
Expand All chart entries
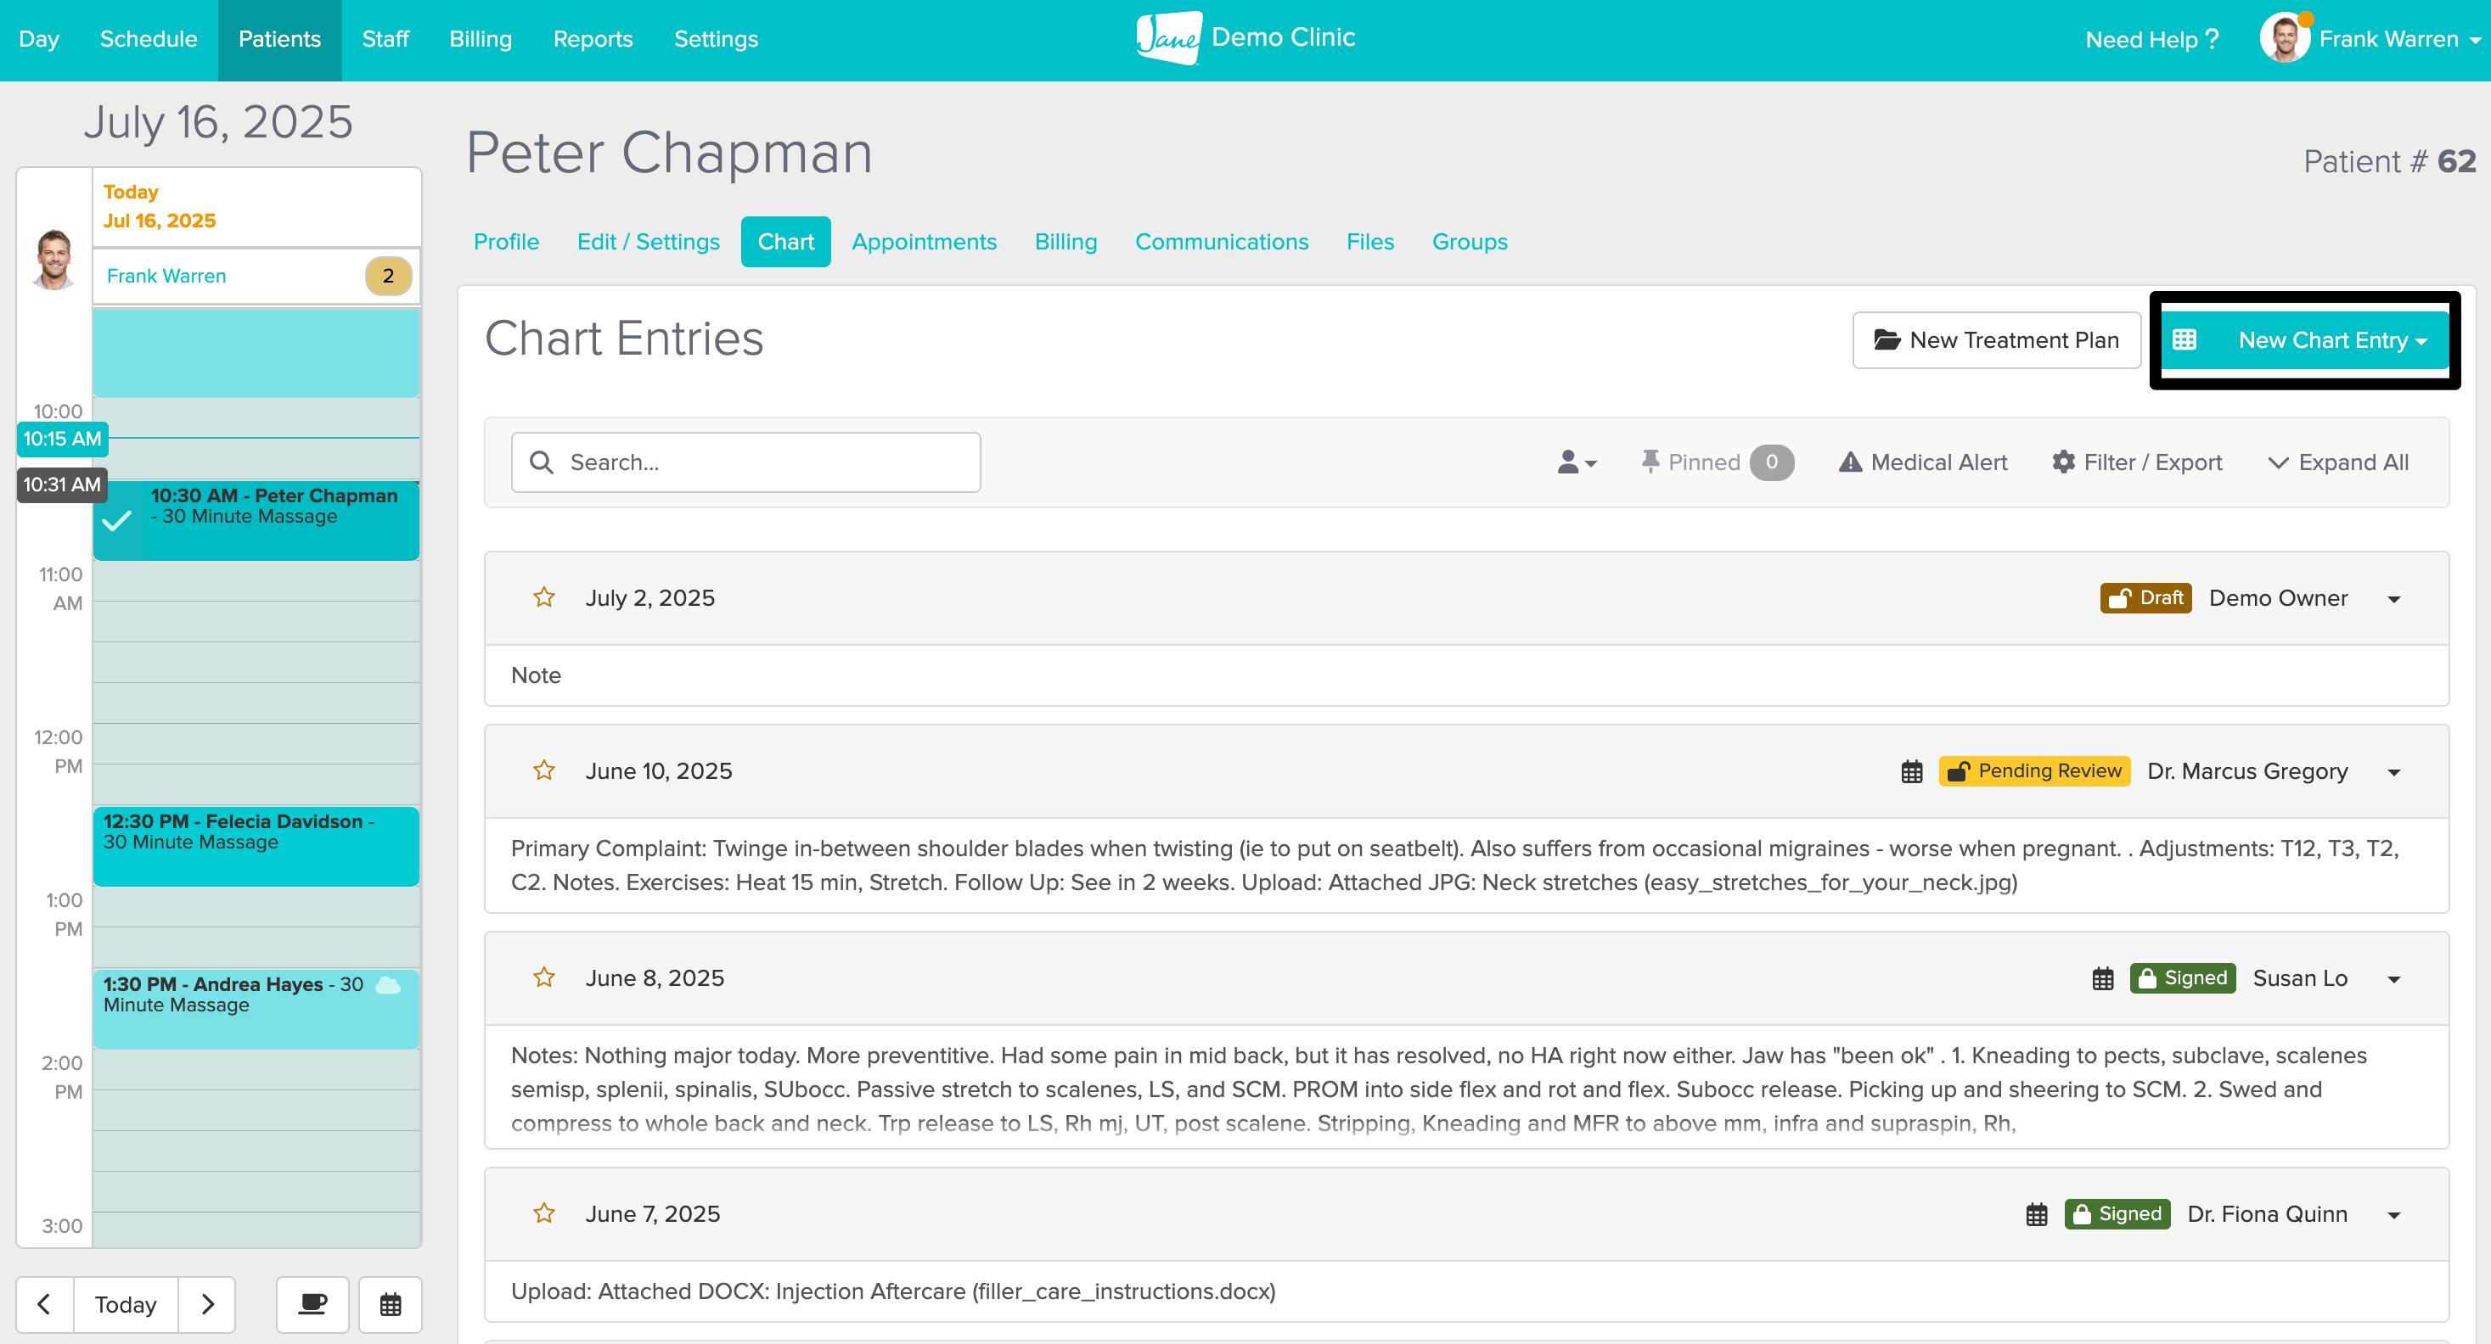click(x=2338, y=462)
